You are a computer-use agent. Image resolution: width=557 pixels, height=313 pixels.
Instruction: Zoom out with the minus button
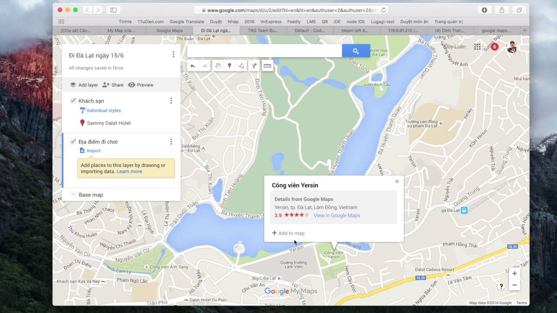(514, 285)
